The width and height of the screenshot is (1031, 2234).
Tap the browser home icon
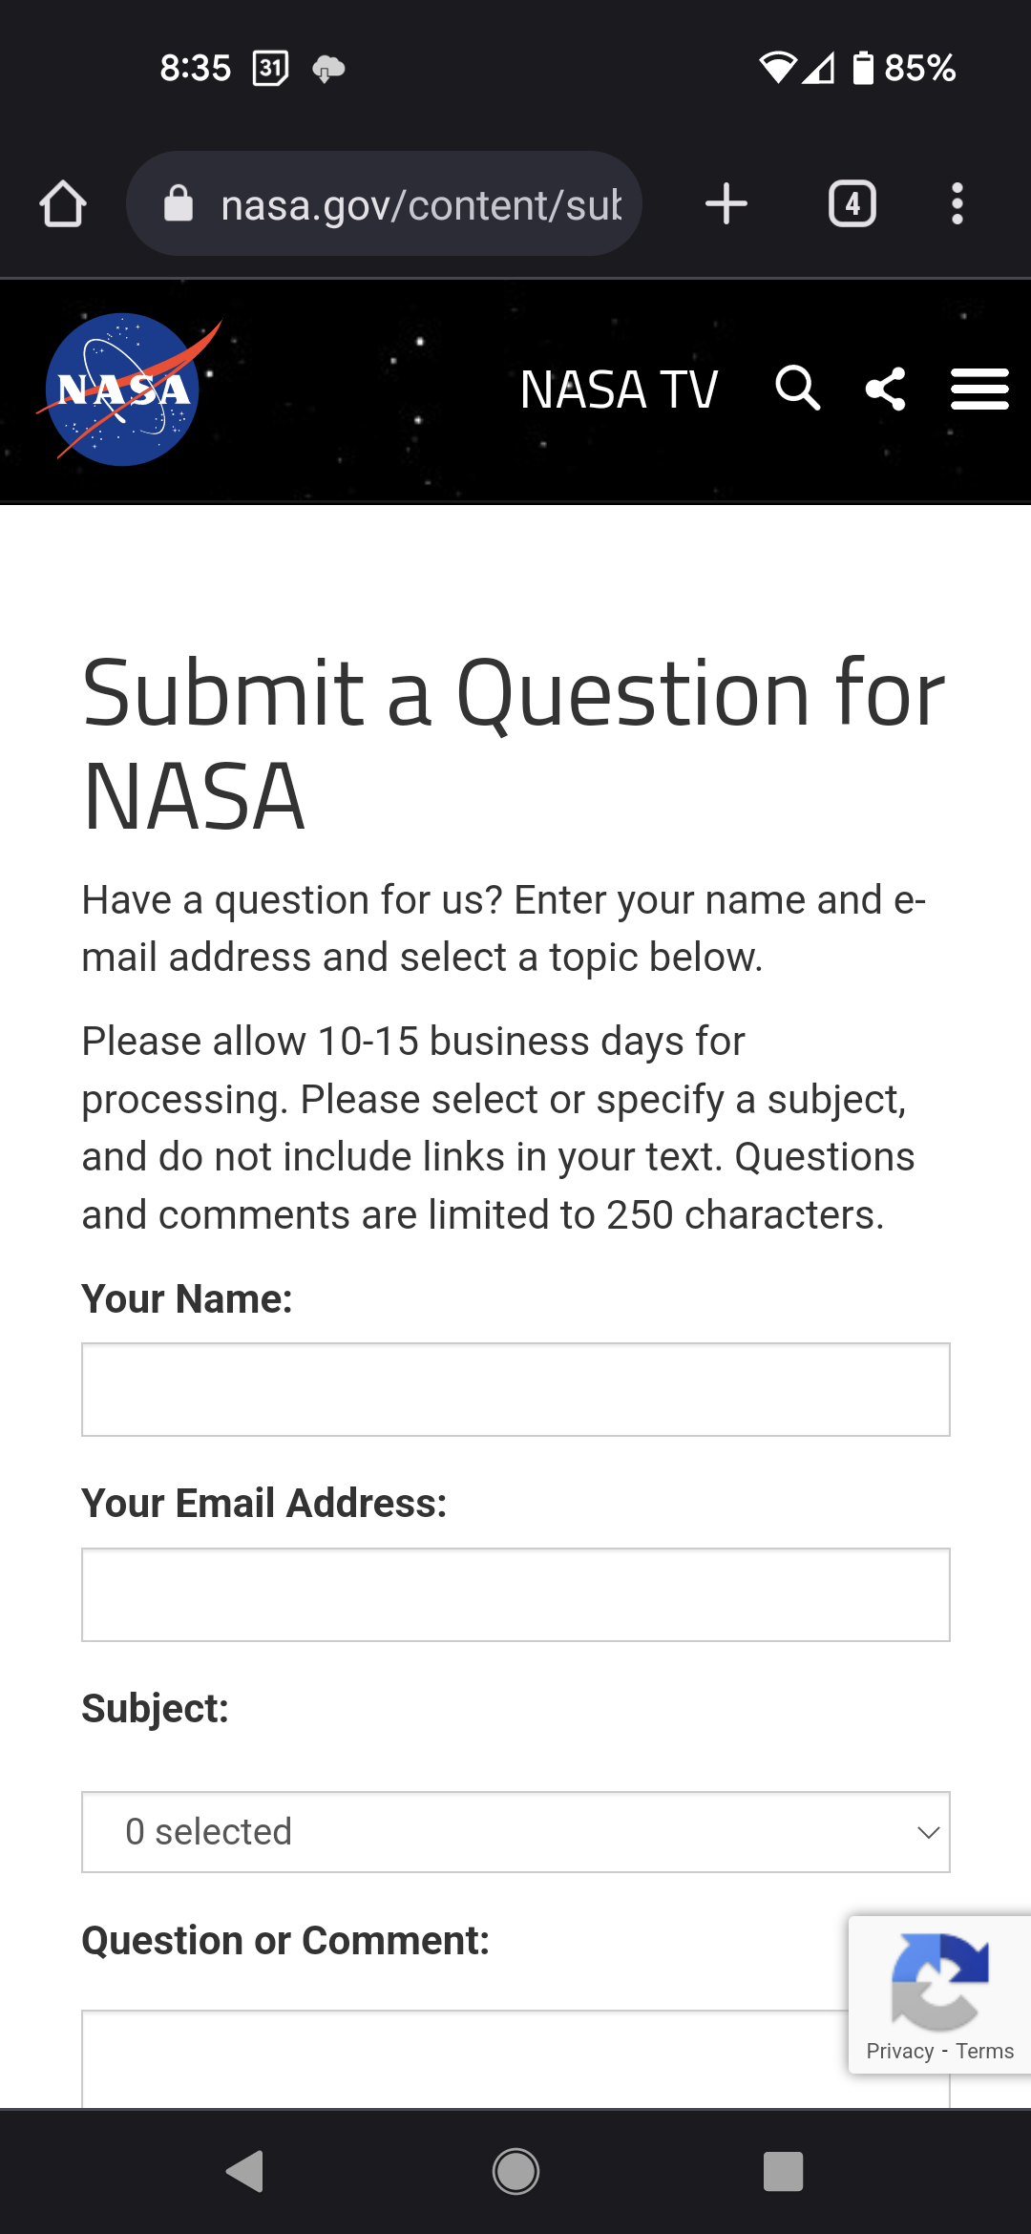click(63, 204)
